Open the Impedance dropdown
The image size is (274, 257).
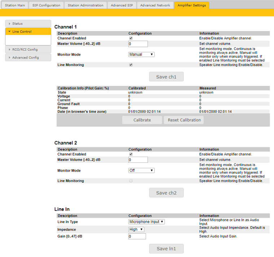(x=137, y=229)
